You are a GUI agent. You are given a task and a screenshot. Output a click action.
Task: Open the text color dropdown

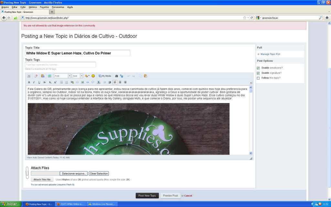point(87,76)
